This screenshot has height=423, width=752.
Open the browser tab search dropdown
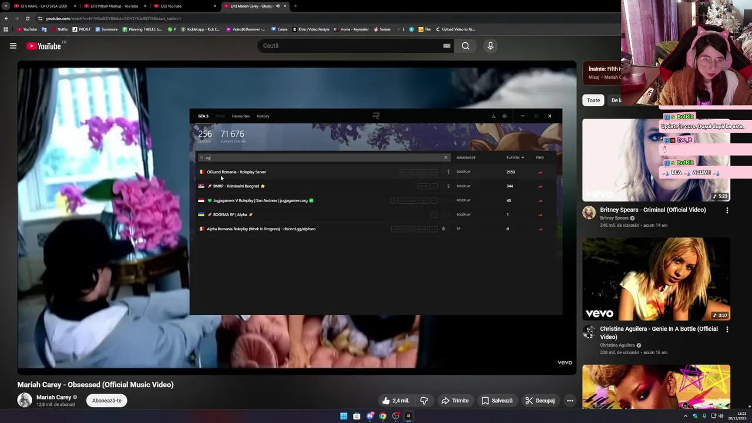6,6
